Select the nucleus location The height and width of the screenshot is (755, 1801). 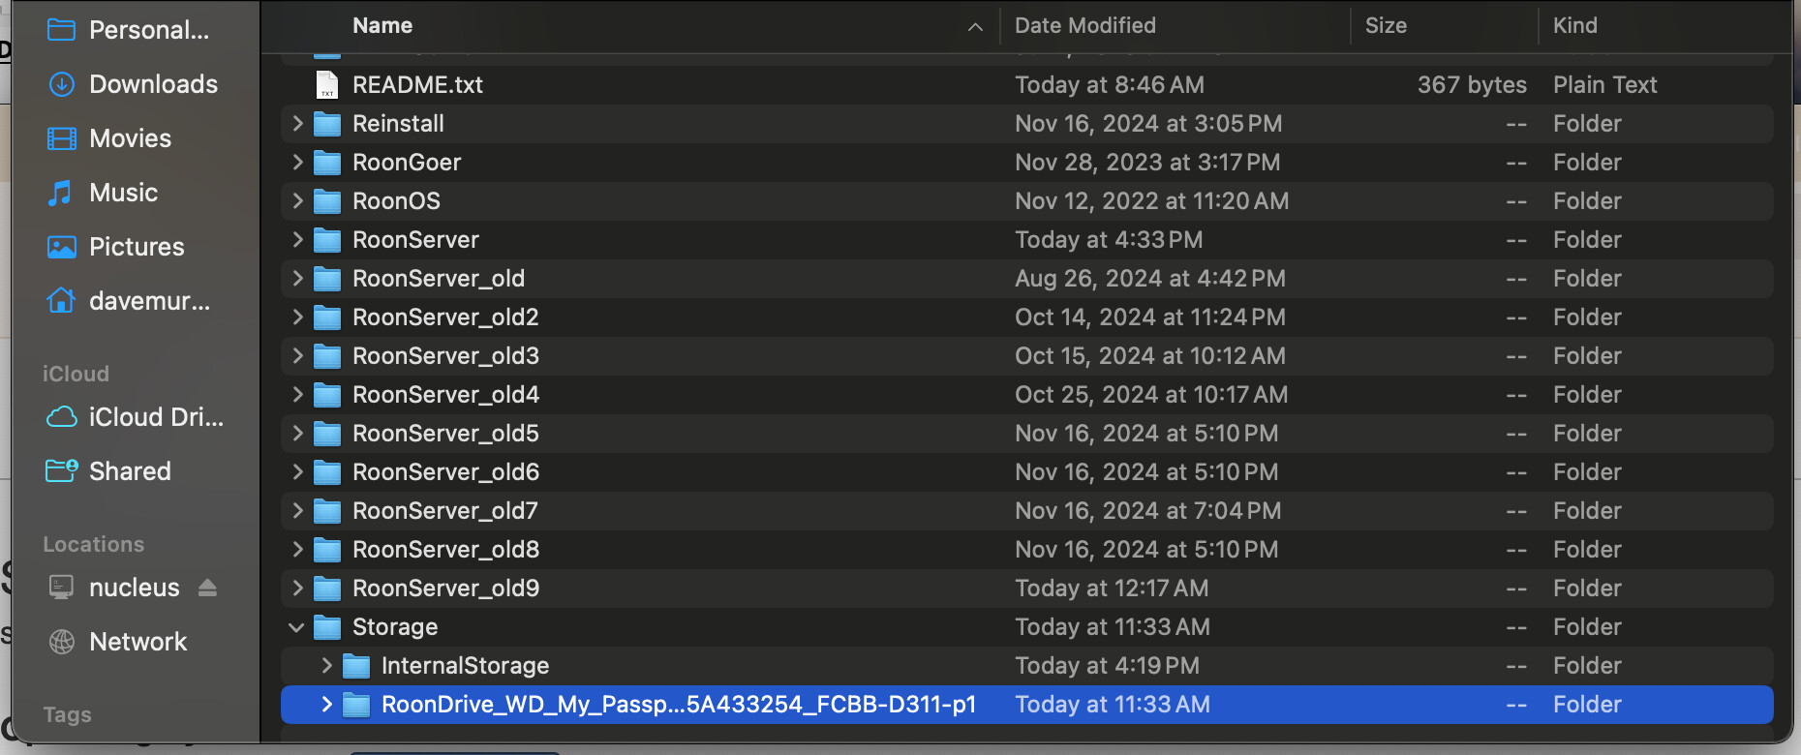coord(114,588)
